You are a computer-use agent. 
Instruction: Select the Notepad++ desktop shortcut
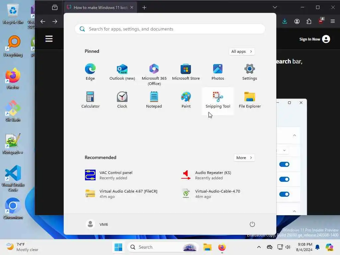coord(13,144)
